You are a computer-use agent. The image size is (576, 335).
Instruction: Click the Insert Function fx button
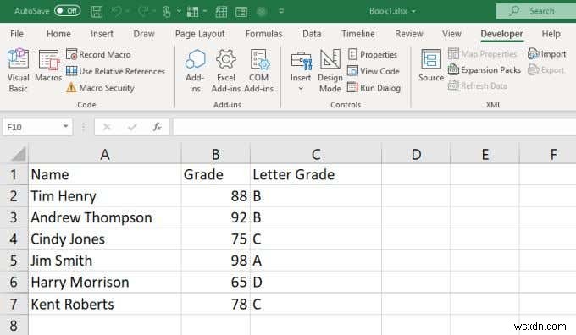157,127
